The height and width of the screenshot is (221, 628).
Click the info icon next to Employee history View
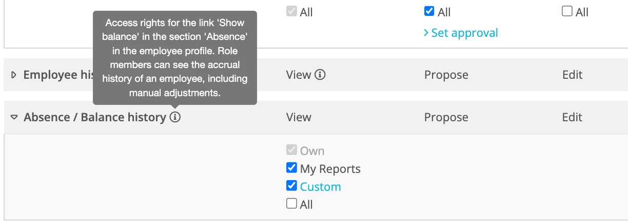pos(320,75)
